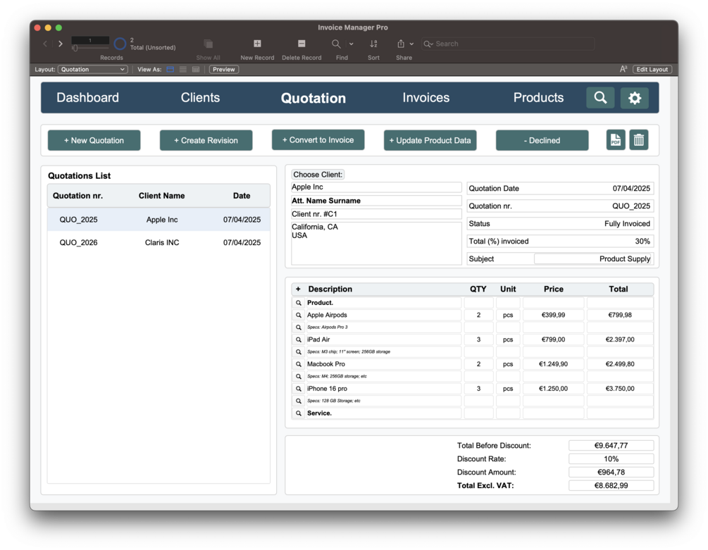This screenshot has width=708, height=550.
Task: Click the Preview button
Action: tap(224, 70)
